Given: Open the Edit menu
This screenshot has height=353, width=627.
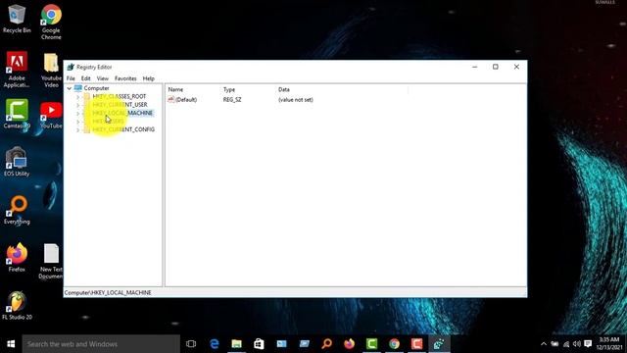Looking at the screenshot, I should tap(86, 78).
